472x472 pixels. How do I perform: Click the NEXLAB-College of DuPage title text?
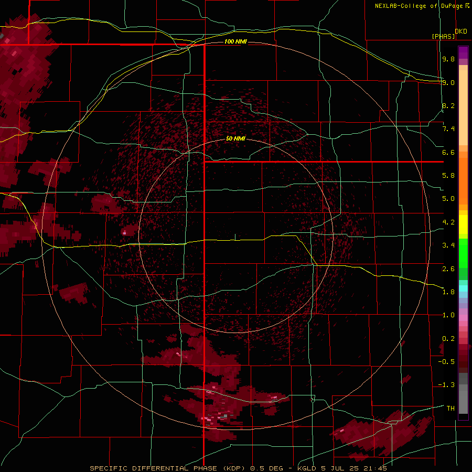[419, 6]
